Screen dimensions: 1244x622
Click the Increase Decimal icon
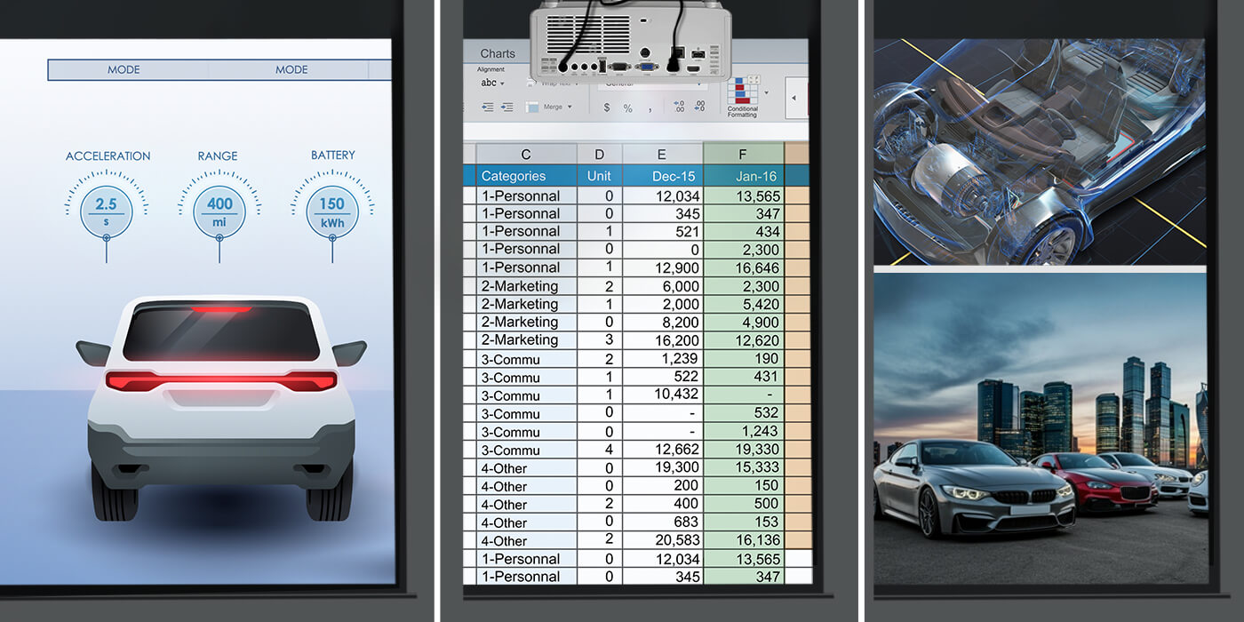coord(679,106)
